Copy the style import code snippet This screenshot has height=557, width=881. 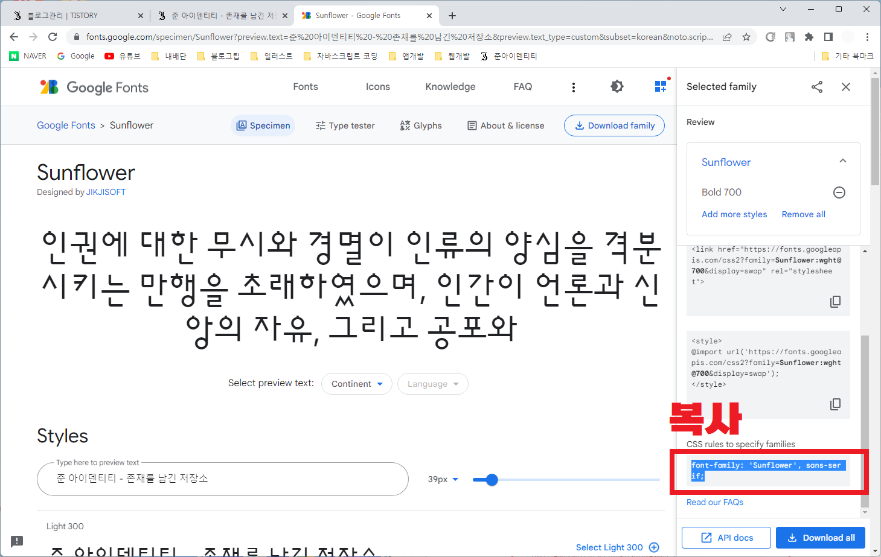[835, 404]
